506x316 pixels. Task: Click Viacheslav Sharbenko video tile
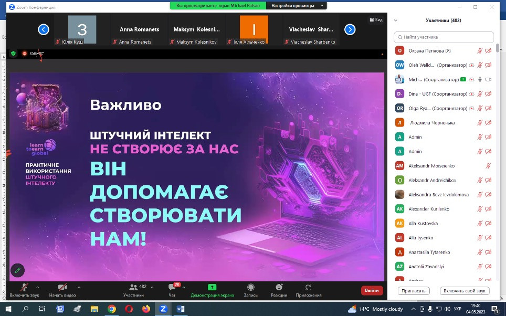pos(311,30)
